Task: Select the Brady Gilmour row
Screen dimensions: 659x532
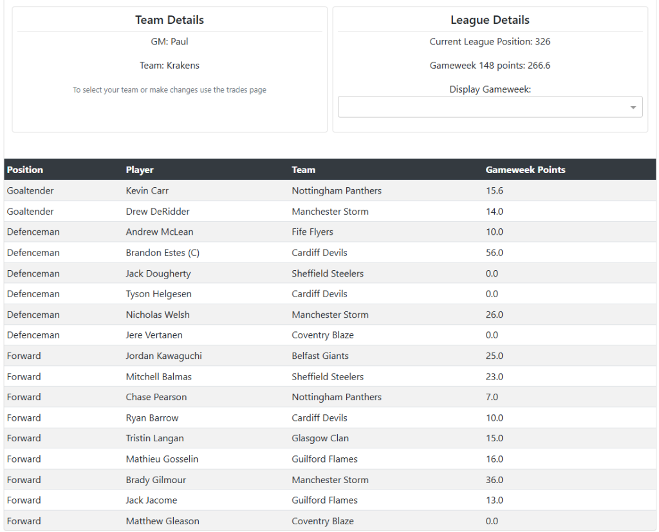Action: [156, 480]
